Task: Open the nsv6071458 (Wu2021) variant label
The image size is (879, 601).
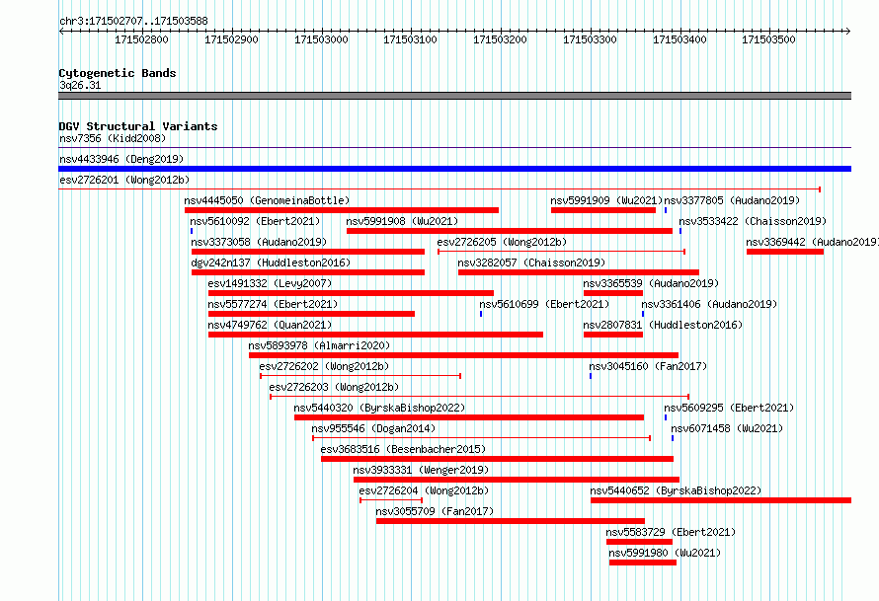Action: point(727,428)
